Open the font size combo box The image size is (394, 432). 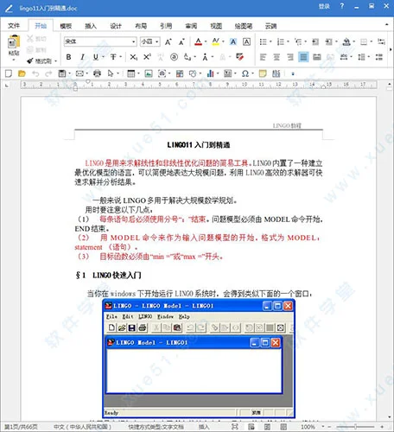149,41
